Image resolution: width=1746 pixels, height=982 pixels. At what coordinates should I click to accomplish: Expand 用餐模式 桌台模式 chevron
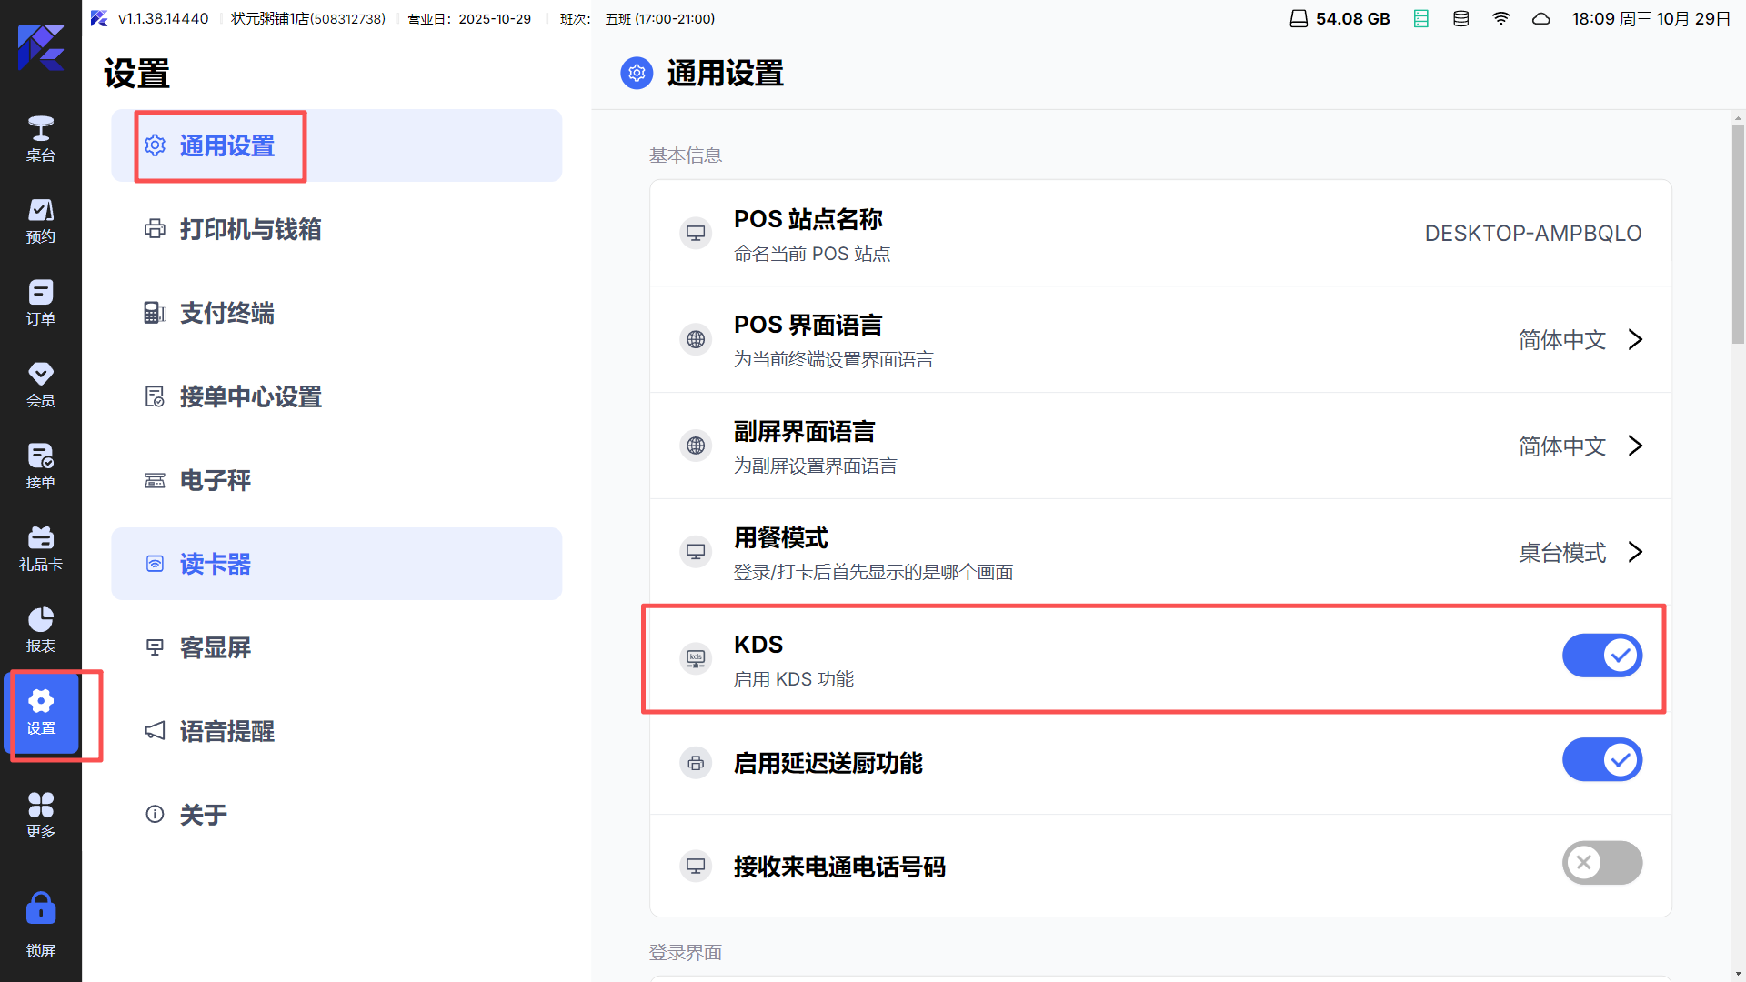pyautogui.click(x=1635, y=553)
